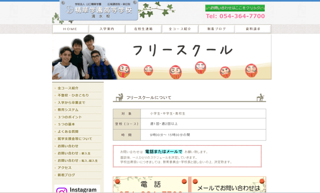320x193 pixels.
Task: Open the 新着ブログ navigation tab
Action: pyautogui.click(x=217, y=29)
